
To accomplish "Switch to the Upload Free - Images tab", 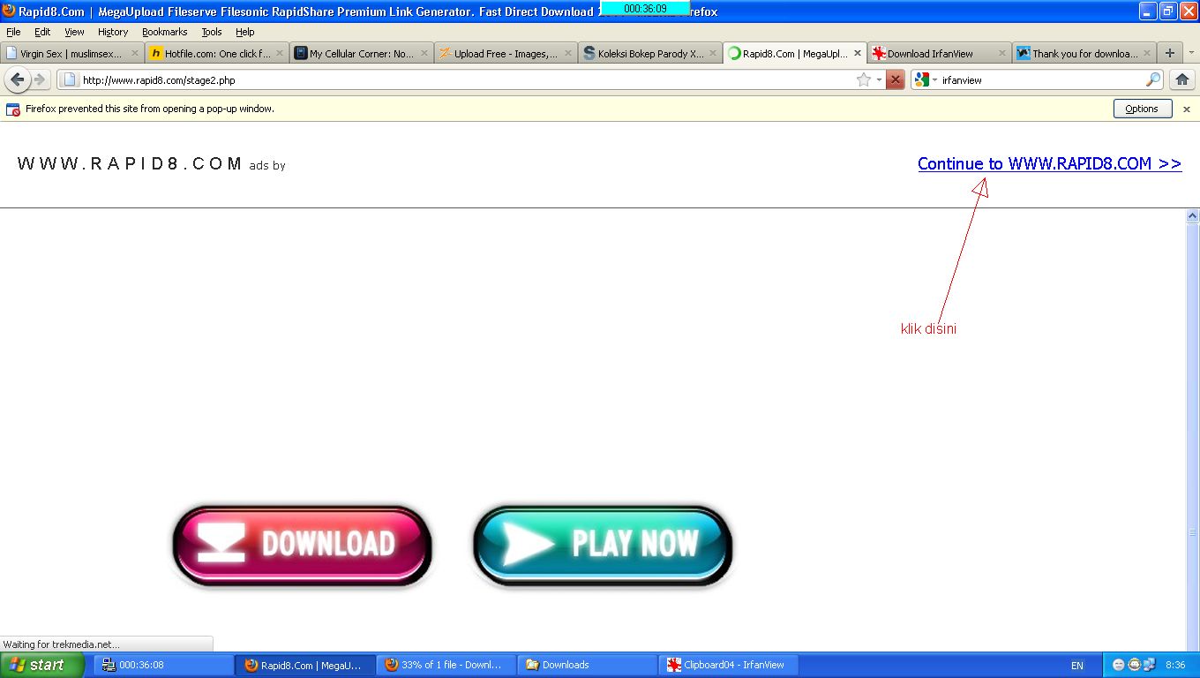I will click(x=506, y=53).
